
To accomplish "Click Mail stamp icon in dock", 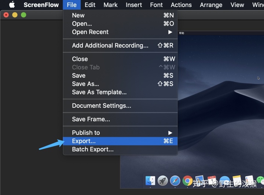I will [200, 180].
